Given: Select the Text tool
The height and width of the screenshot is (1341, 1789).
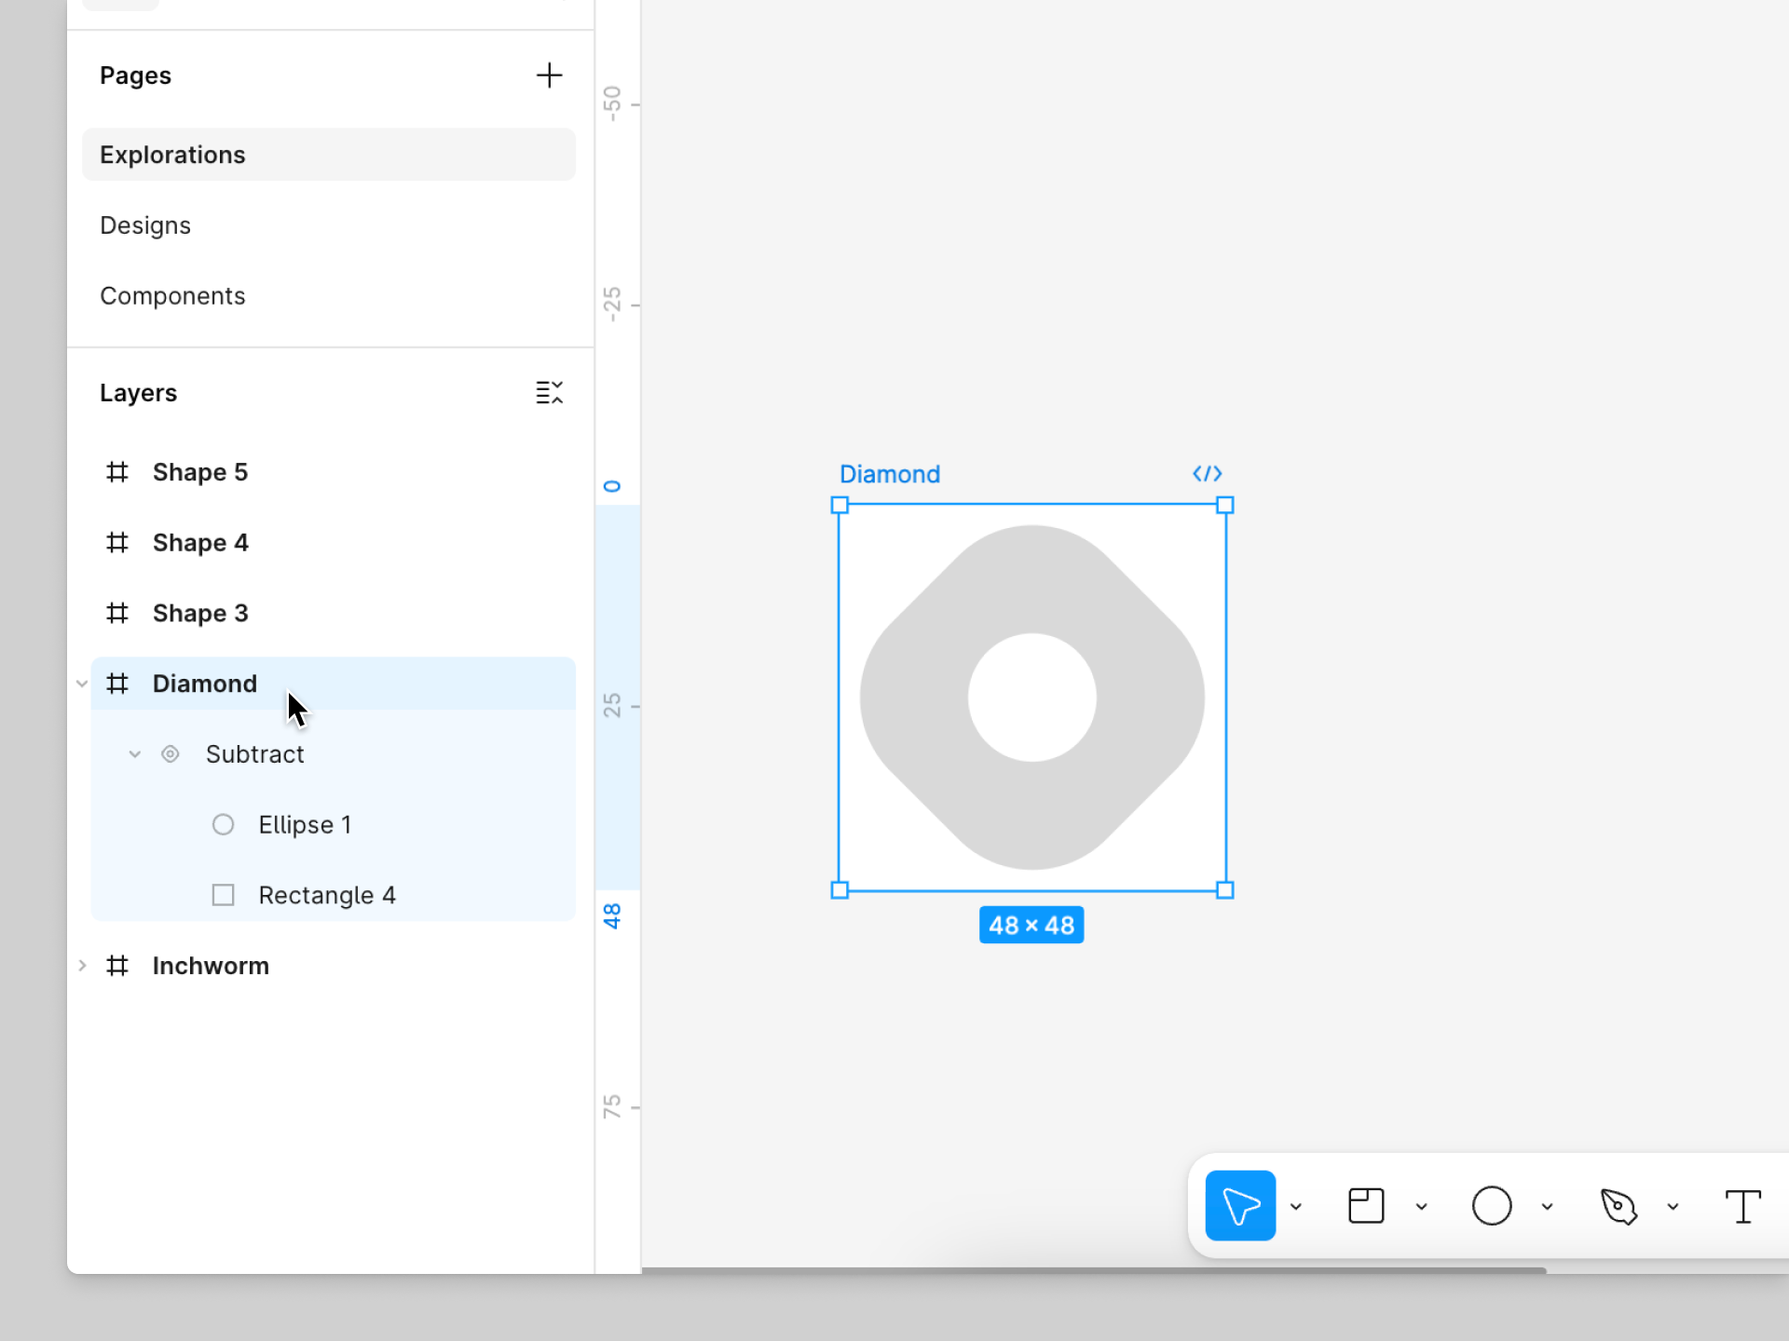Looking at the screenshot, I should (1741, 1206).
